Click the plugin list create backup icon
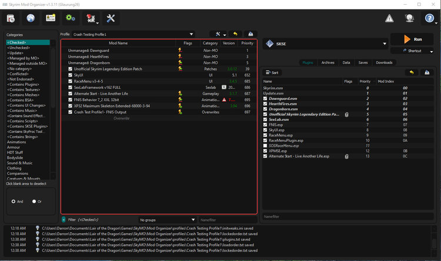 click(427, 72)
